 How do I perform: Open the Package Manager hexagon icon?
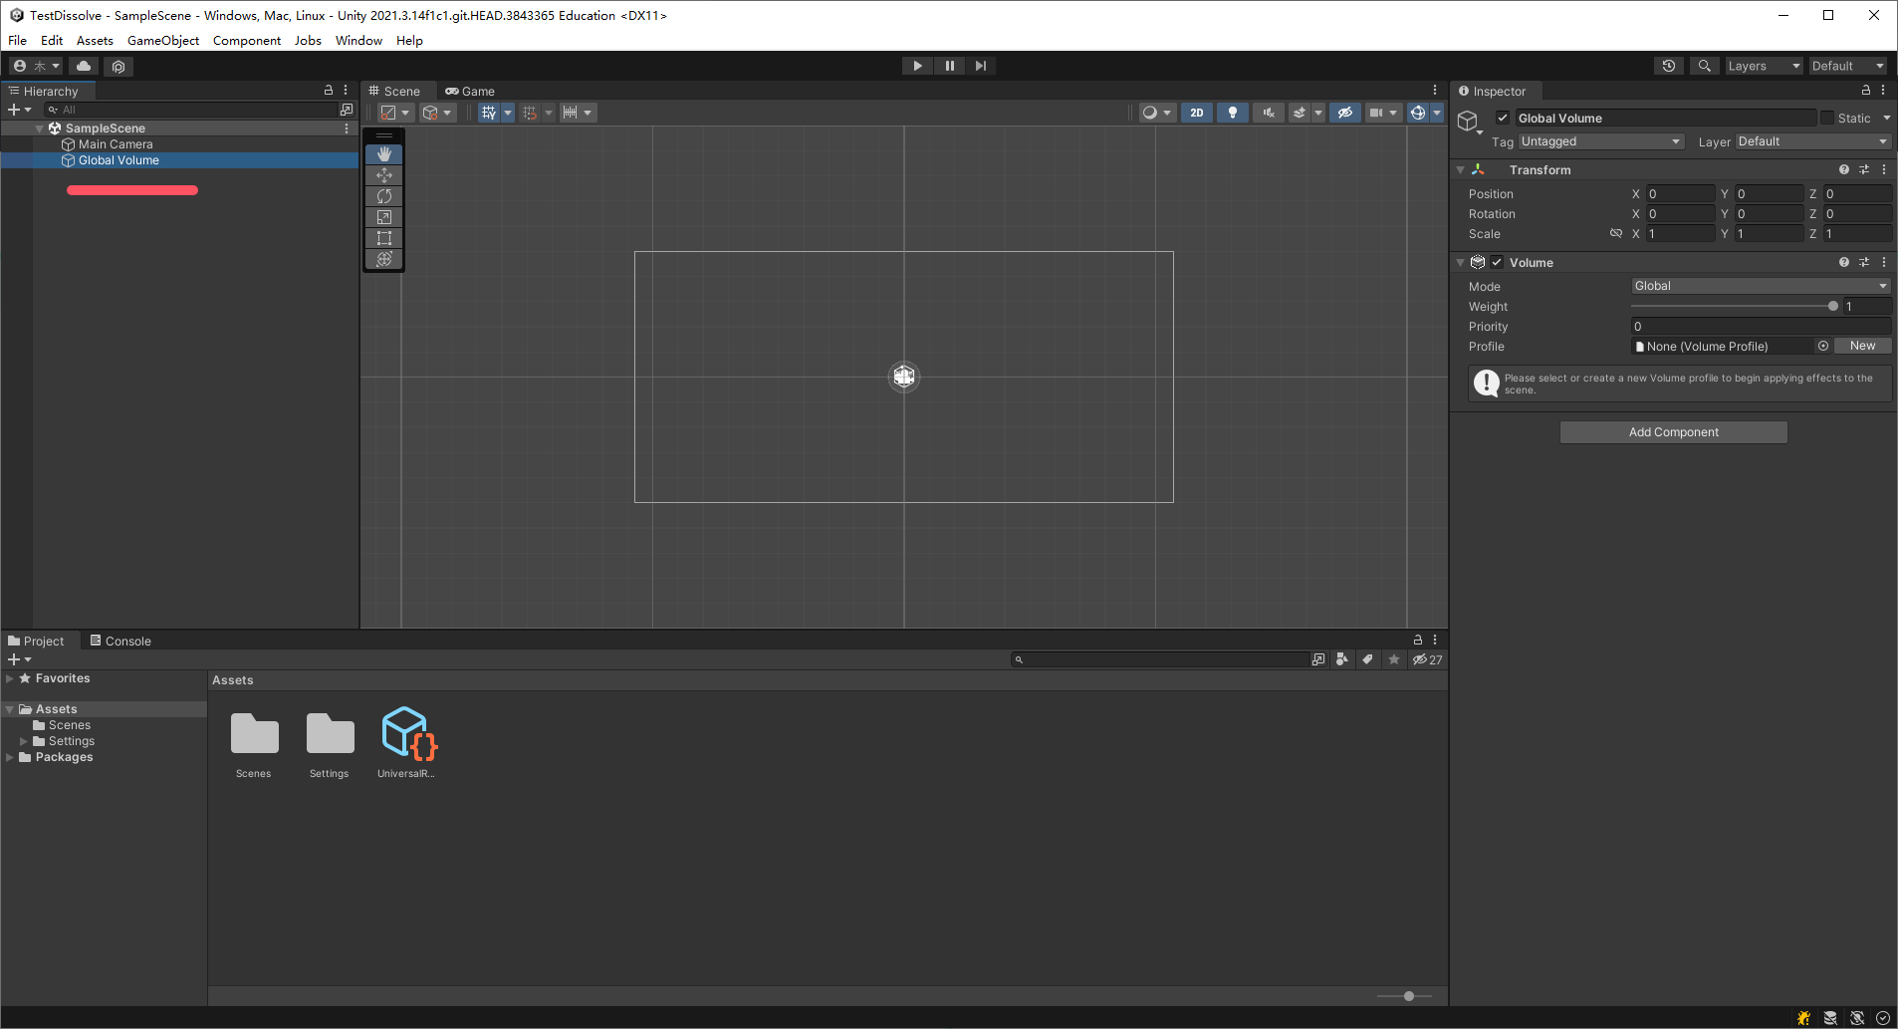[x=119, y=66]
